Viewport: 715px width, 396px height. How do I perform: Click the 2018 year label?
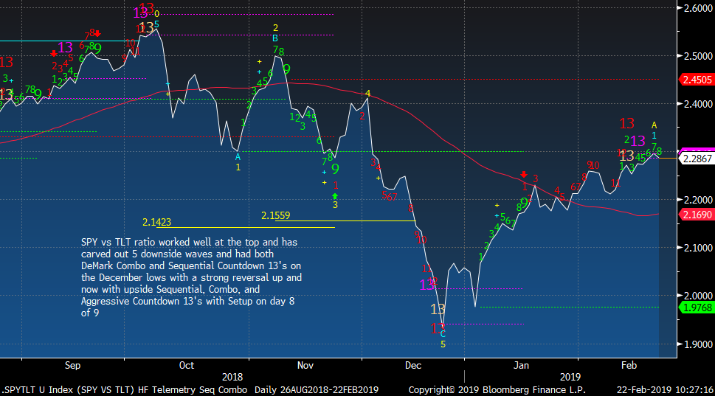232,378
